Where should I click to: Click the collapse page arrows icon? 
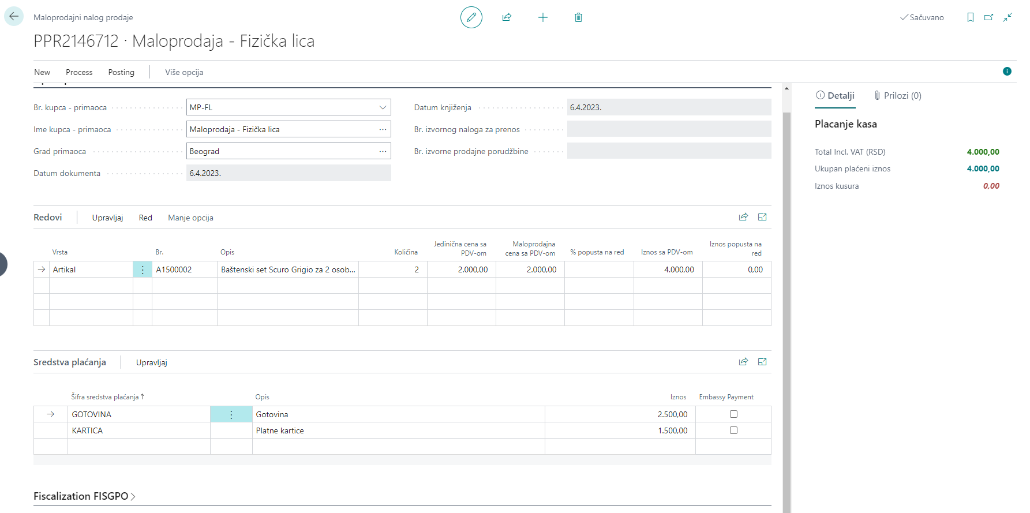1007,17
